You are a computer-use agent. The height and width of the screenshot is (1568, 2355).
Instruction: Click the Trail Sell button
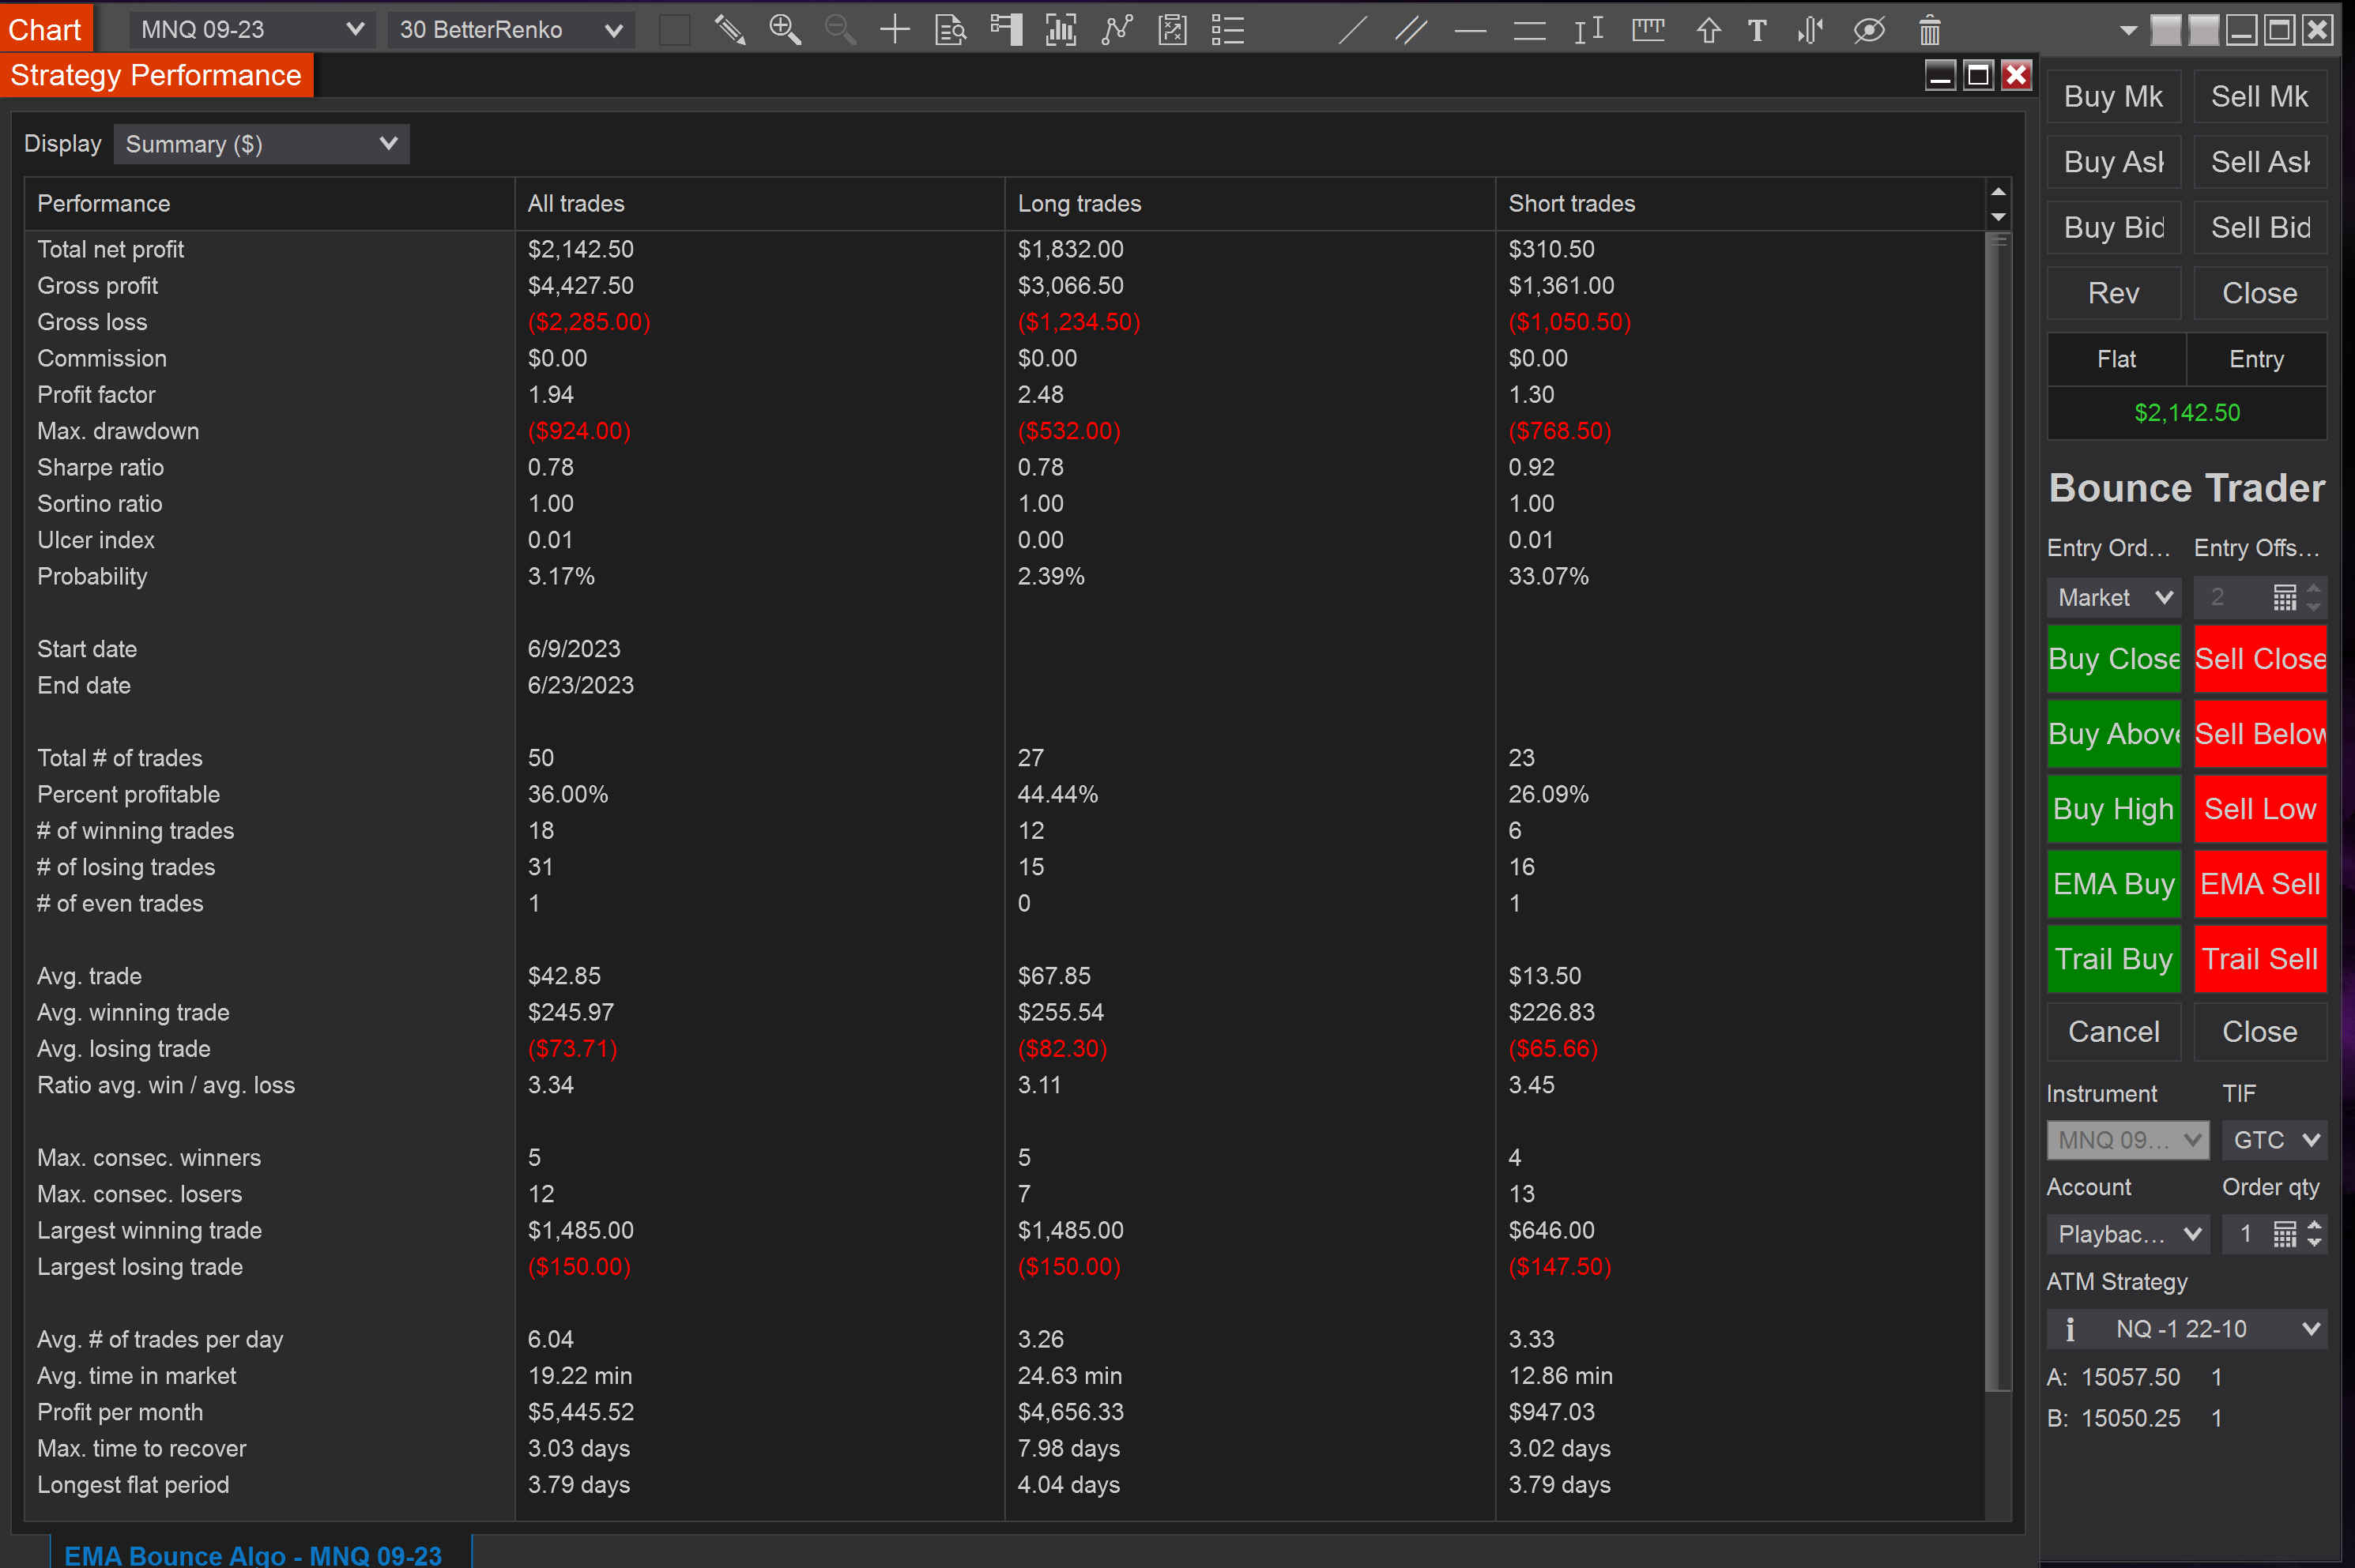[x=2259, y=959]
